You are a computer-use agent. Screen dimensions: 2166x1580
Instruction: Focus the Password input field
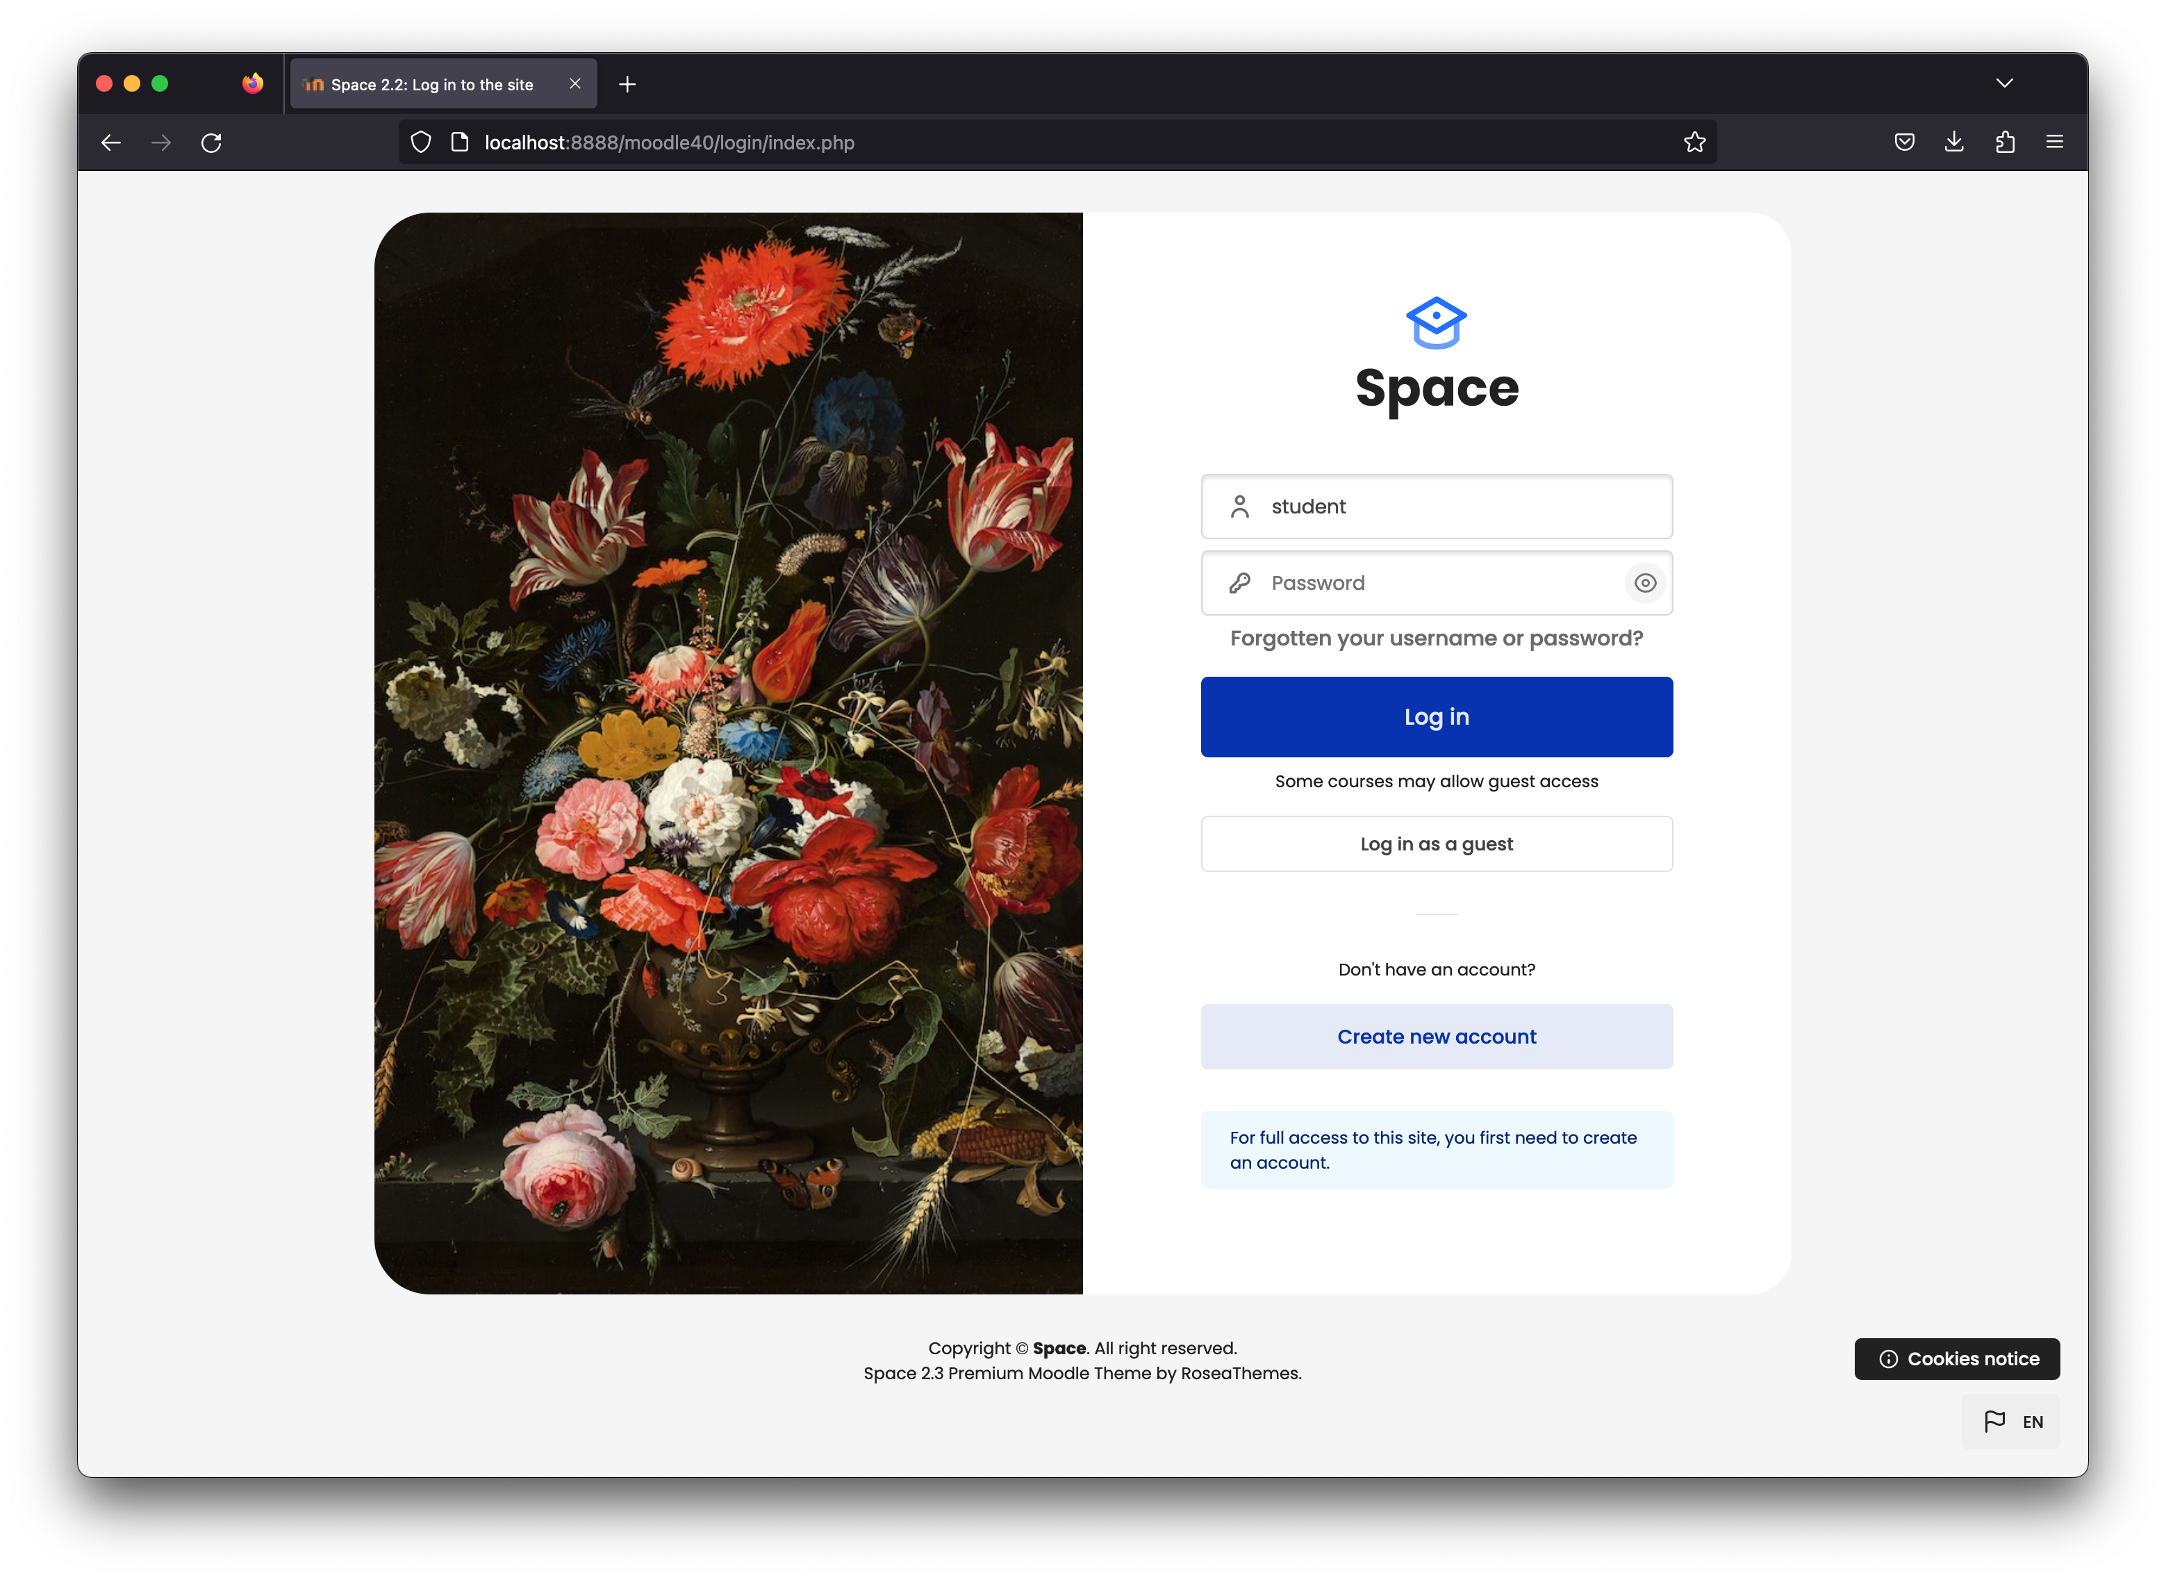1435,582
